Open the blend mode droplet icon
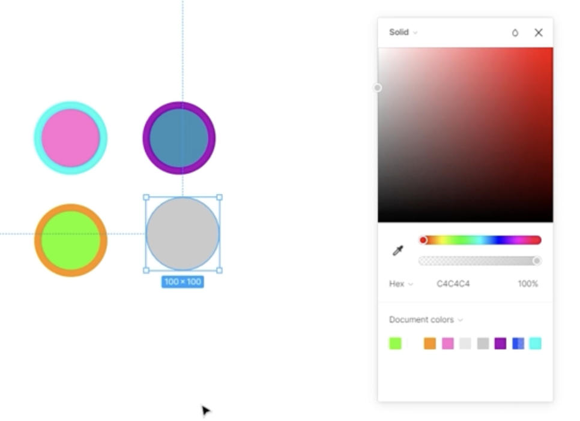The width and height of the screenshot is (580, 421). [515, 32]
